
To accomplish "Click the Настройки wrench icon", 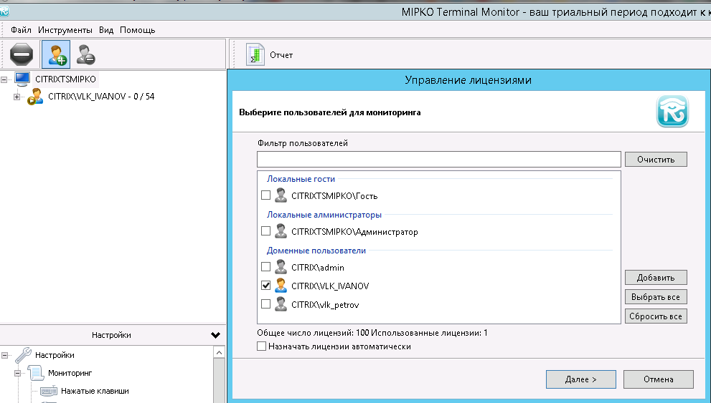I will [x=24, y=355].
